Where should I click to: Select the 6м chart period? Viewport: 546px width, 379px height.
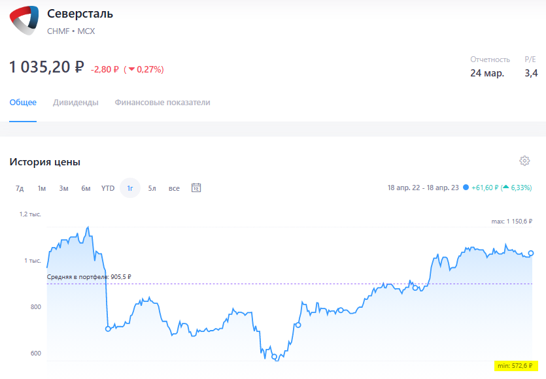[x=86, y=188]
